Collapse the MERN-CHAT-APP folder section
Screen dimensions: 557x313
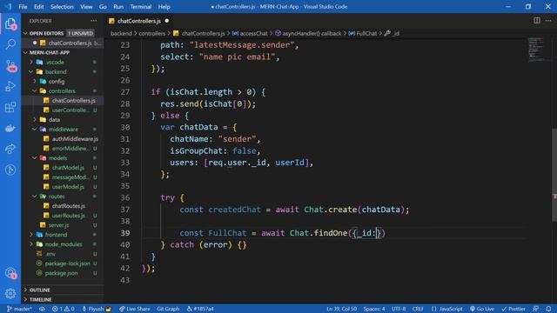coord(62,52)
